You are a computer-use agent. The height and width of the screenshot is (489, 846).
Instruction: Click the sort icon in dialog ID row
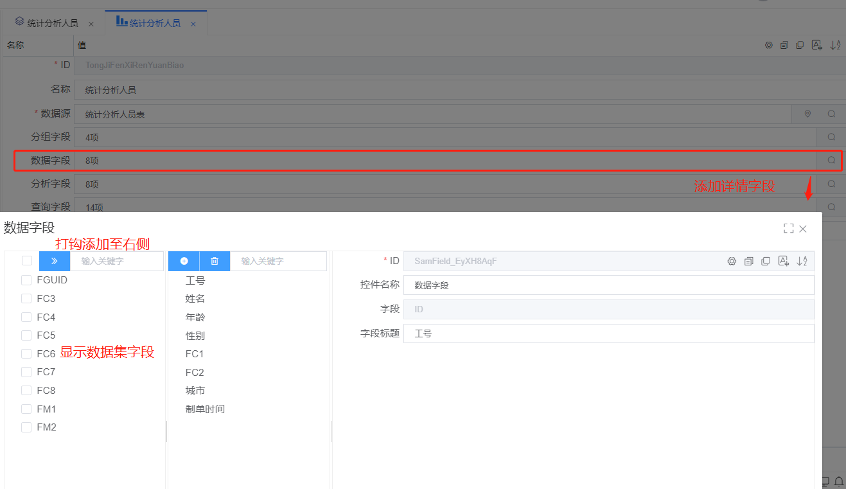(x=802, y=261)
